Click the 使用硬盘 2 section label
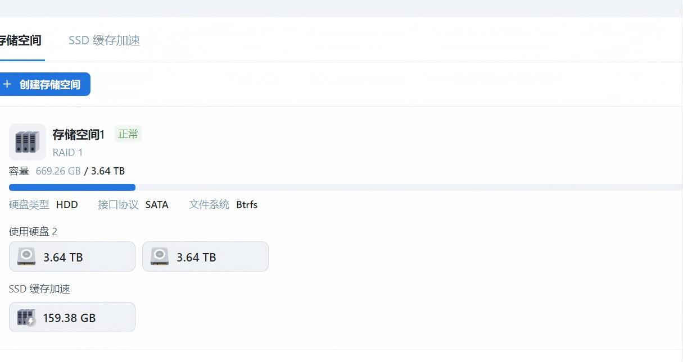Image resolution: width=683 pixels, height=362 pixels. click(33, 231)
